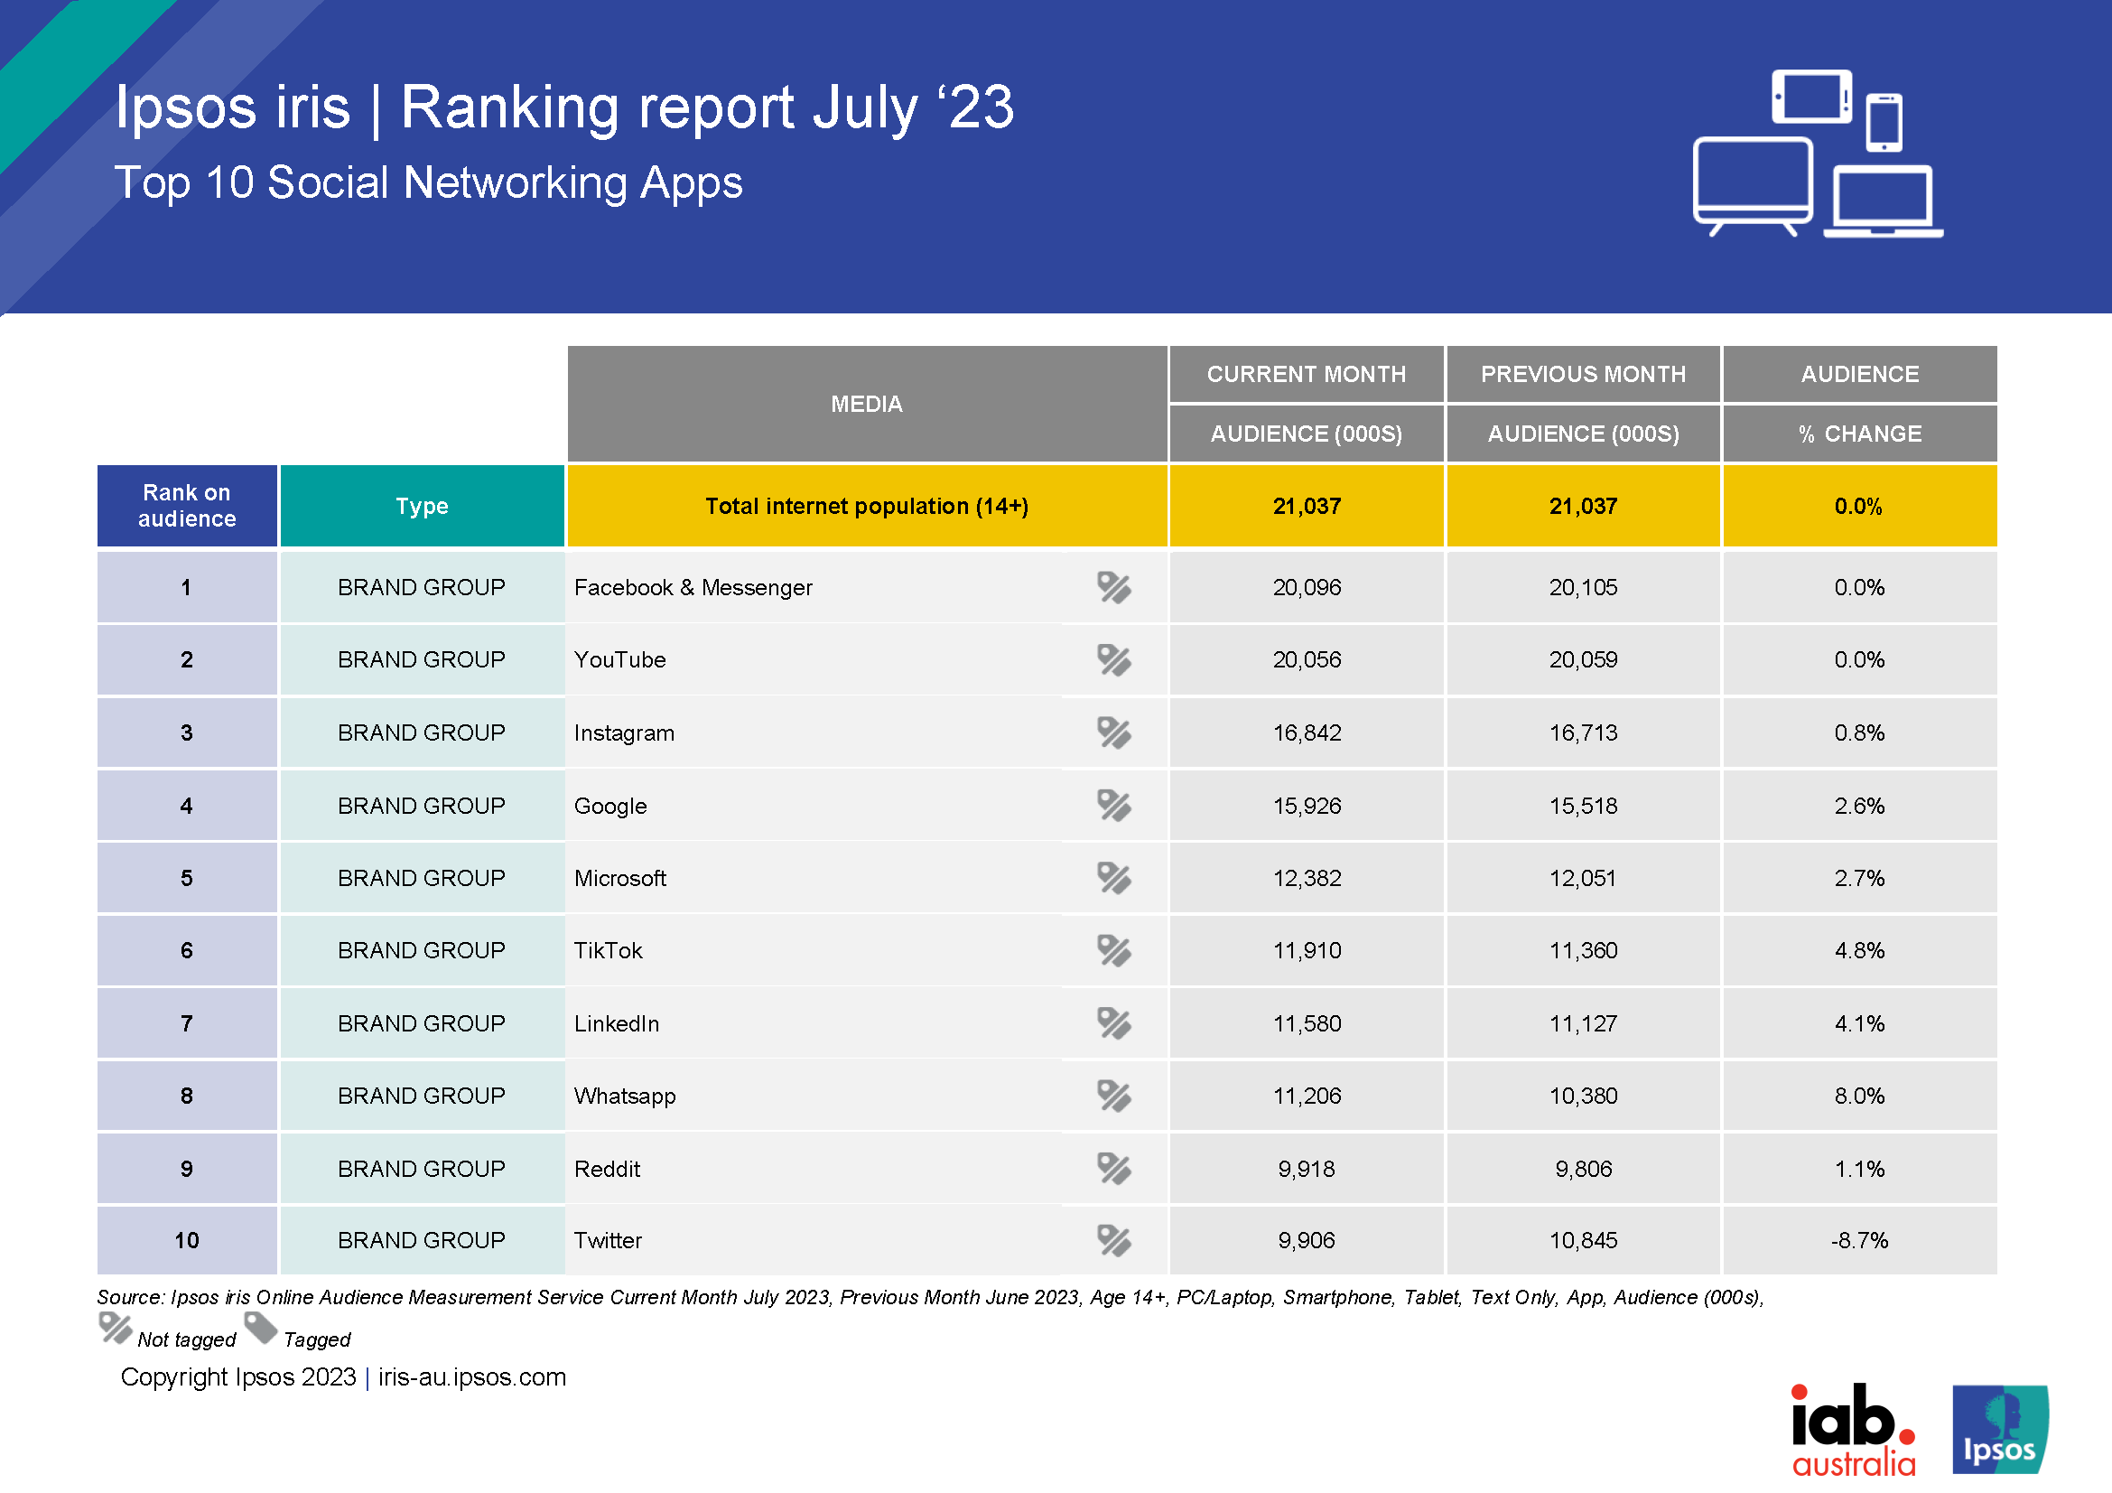This screenshot has width=2112, height=1493.
Task: Click the Not tagged legend icon
Action: pos(116,1329)
